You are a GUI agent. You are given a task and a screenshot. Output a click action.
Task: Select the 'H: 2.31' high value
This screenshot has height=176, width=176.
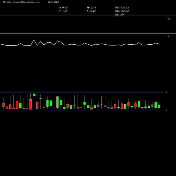[92, 7]
